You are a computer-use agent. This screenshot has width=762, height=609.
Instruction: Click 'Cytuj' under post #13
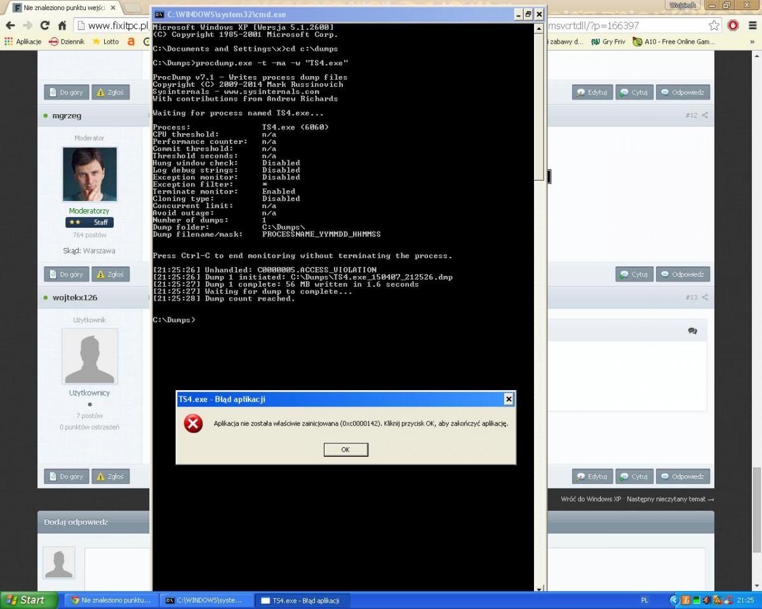[634, 476]
